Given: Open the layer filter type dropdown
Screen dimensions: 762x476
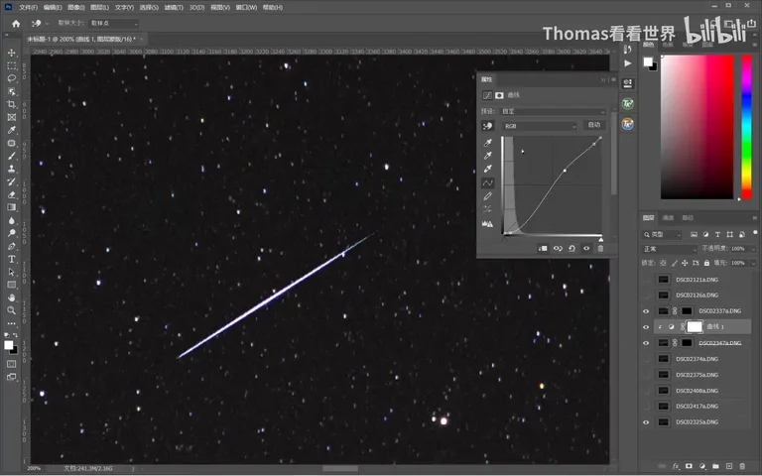Looking at the screenshot, I should coord(662,235).
